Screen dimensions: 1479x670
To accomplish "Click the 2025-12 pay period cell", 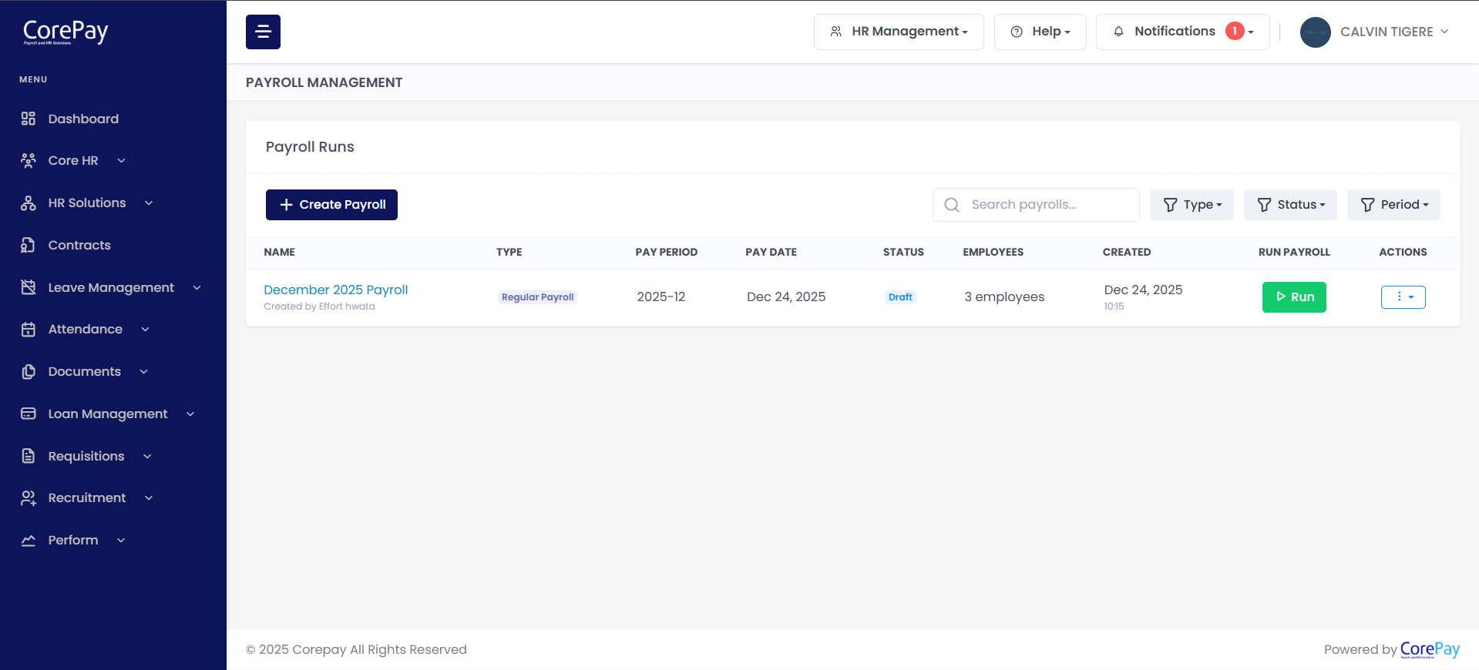I will (x=661, y=296).
